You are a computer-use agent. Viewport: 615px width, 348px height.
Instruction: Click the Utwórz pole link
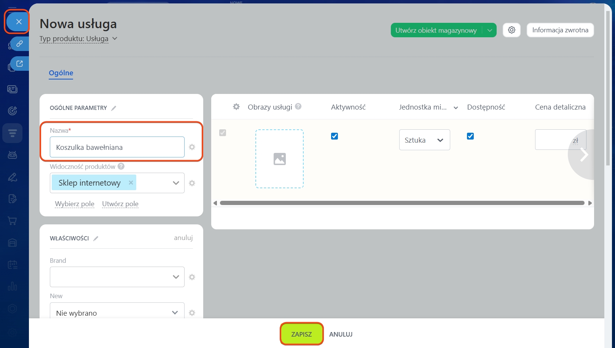pos(120,204)
